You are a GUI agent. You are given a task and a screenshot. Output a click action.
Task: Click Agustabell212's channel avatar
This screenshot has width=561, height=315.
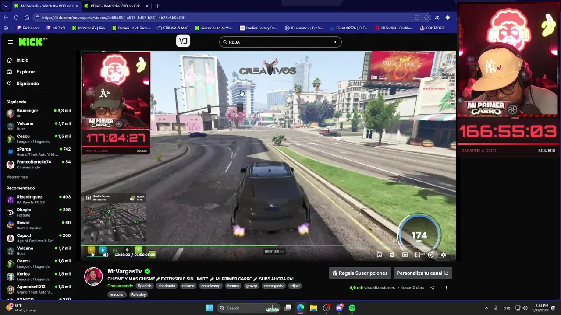tap(11, 289)
